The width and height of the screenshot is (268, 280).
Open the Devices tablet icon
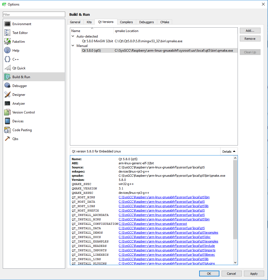(7, 121)
